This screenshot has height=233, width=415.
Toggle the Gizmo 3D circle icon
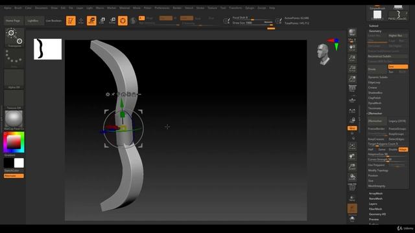pyautogui.click(x=123, y=21)
